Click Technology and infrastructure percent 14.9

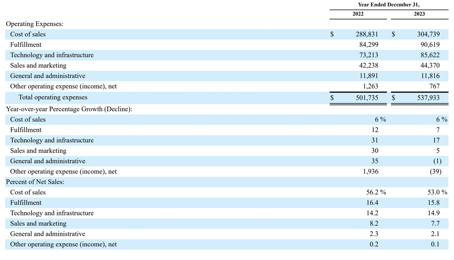point(434,213)
